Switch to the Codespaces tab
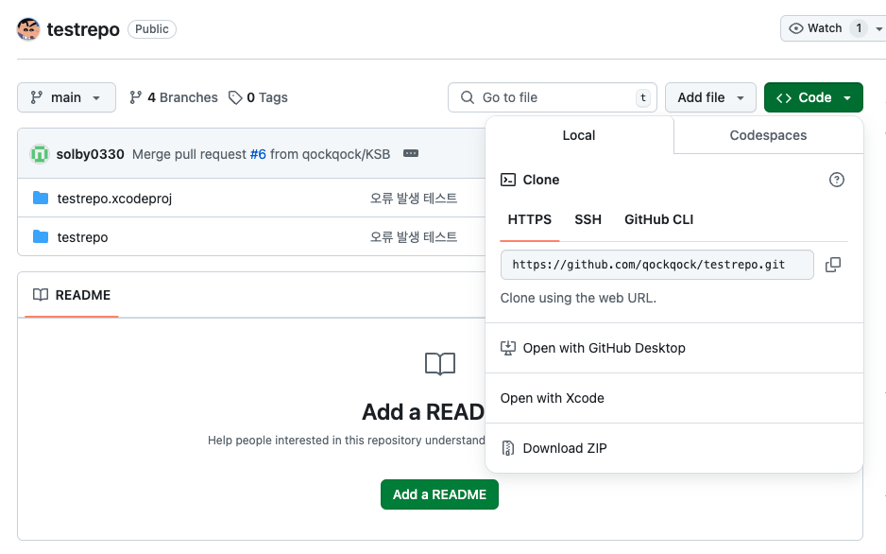This screenshot has height=554, width=886. pyautogui.click(x=768, y=135)
